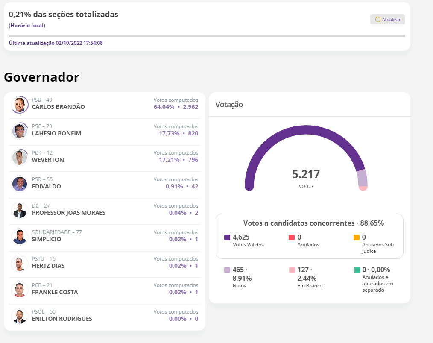Click Frankle Costa's profile photo
Screen dimensions: 433x343
(20, 290)
